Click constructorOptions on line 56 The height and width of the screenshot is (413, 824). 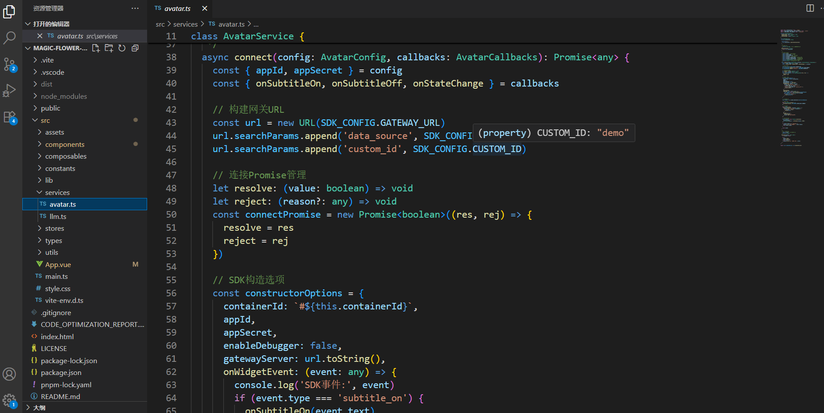294,293
